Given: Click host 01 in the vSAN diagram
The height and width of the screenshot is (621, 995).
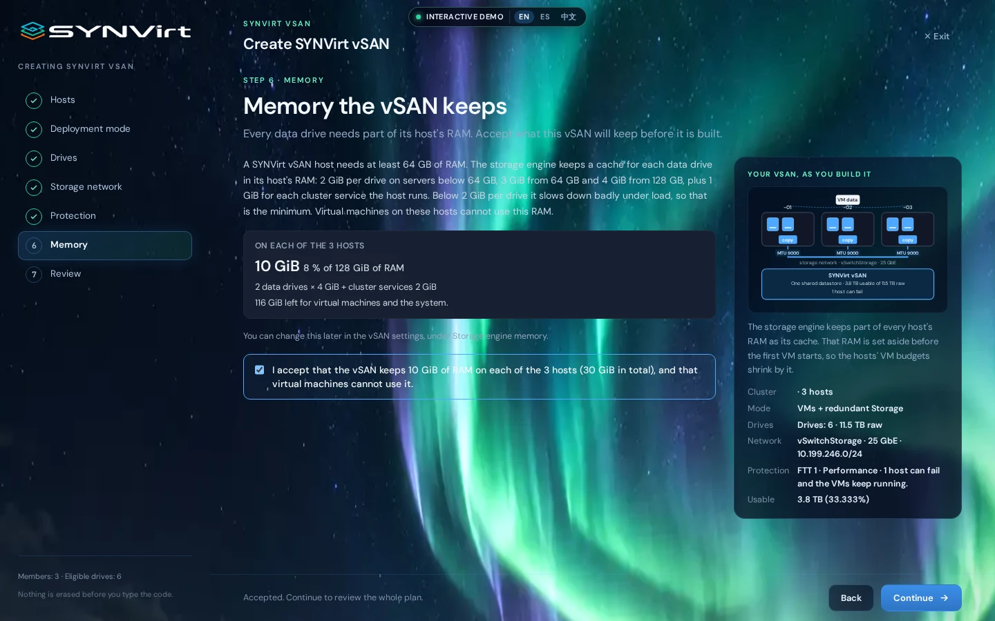Looking at the screenshot, I should [x=788, y=229].
